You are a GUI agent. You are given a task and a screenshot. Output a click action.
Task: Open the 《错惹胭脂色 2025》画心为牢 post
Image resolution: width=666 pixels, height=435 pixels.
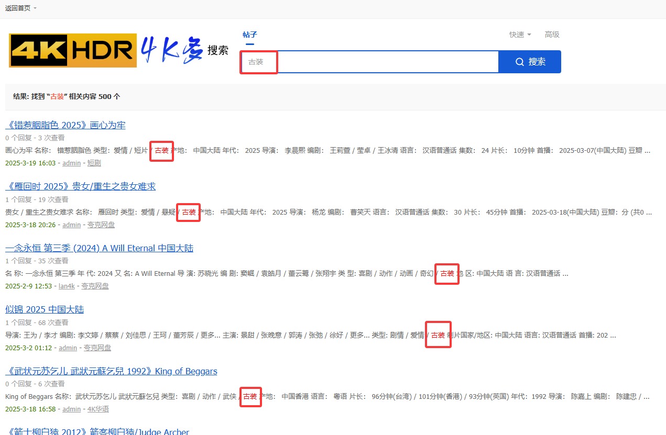click(65, 125)
